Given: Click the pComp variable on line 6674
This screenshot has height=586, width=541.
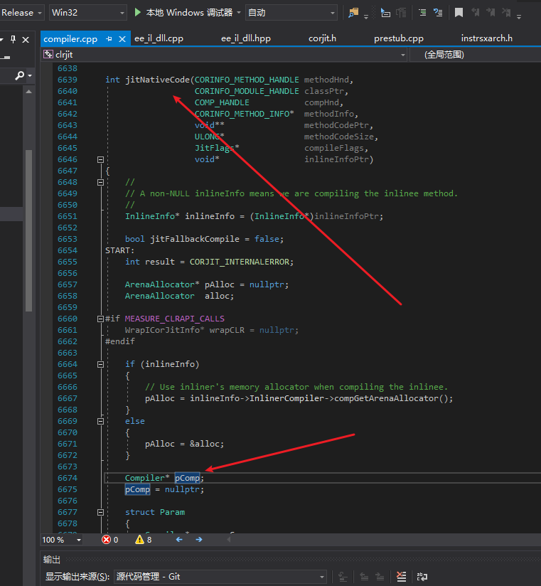Looking at the screenshot, I should click(187, 478).
